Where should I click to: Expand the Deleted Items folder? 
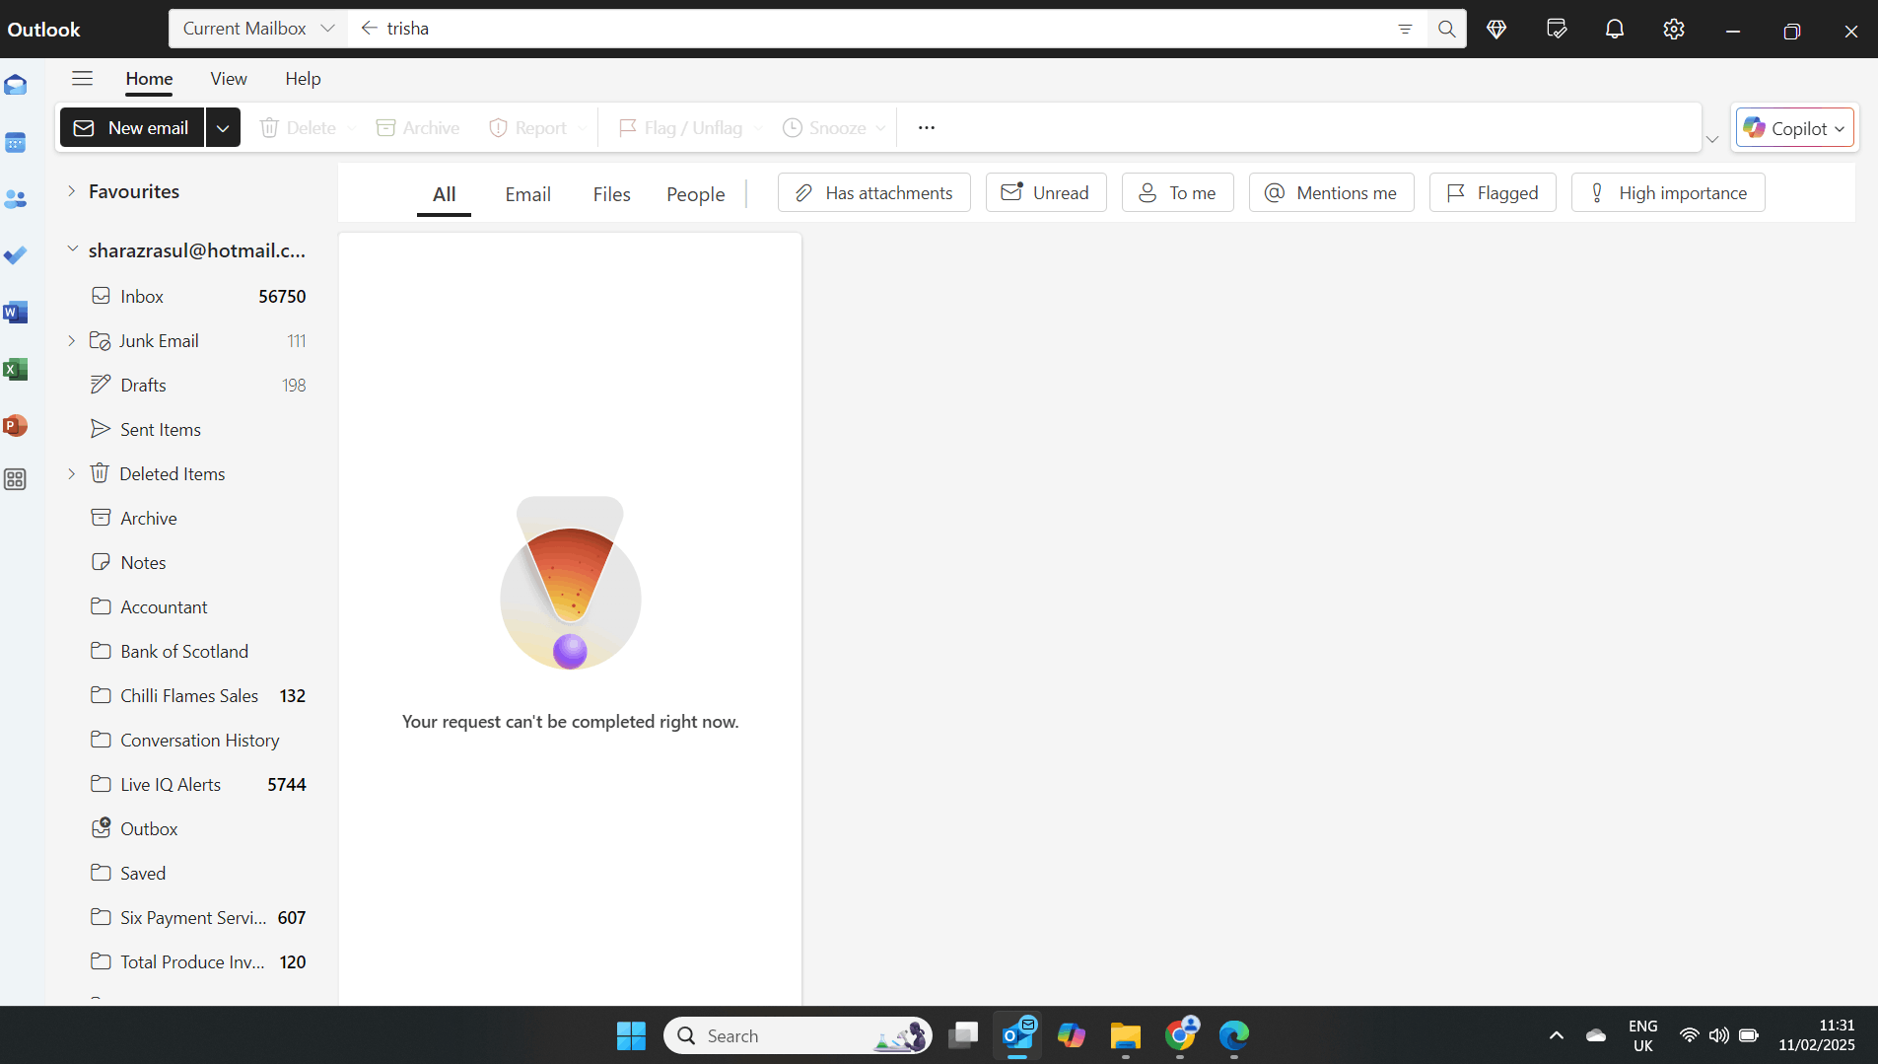pyautogui.click(x=70, y=473)
